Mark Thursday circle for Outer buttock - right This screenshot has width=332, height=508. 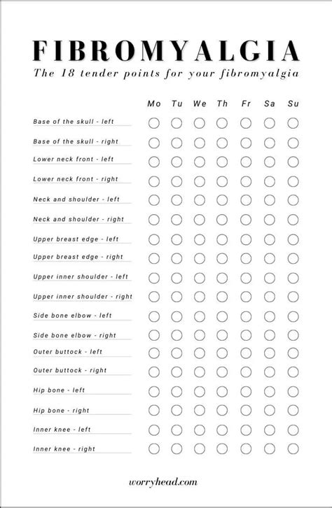point(222,372)
